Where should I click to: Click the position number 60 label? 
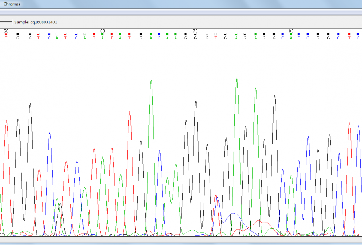point(103,31)
